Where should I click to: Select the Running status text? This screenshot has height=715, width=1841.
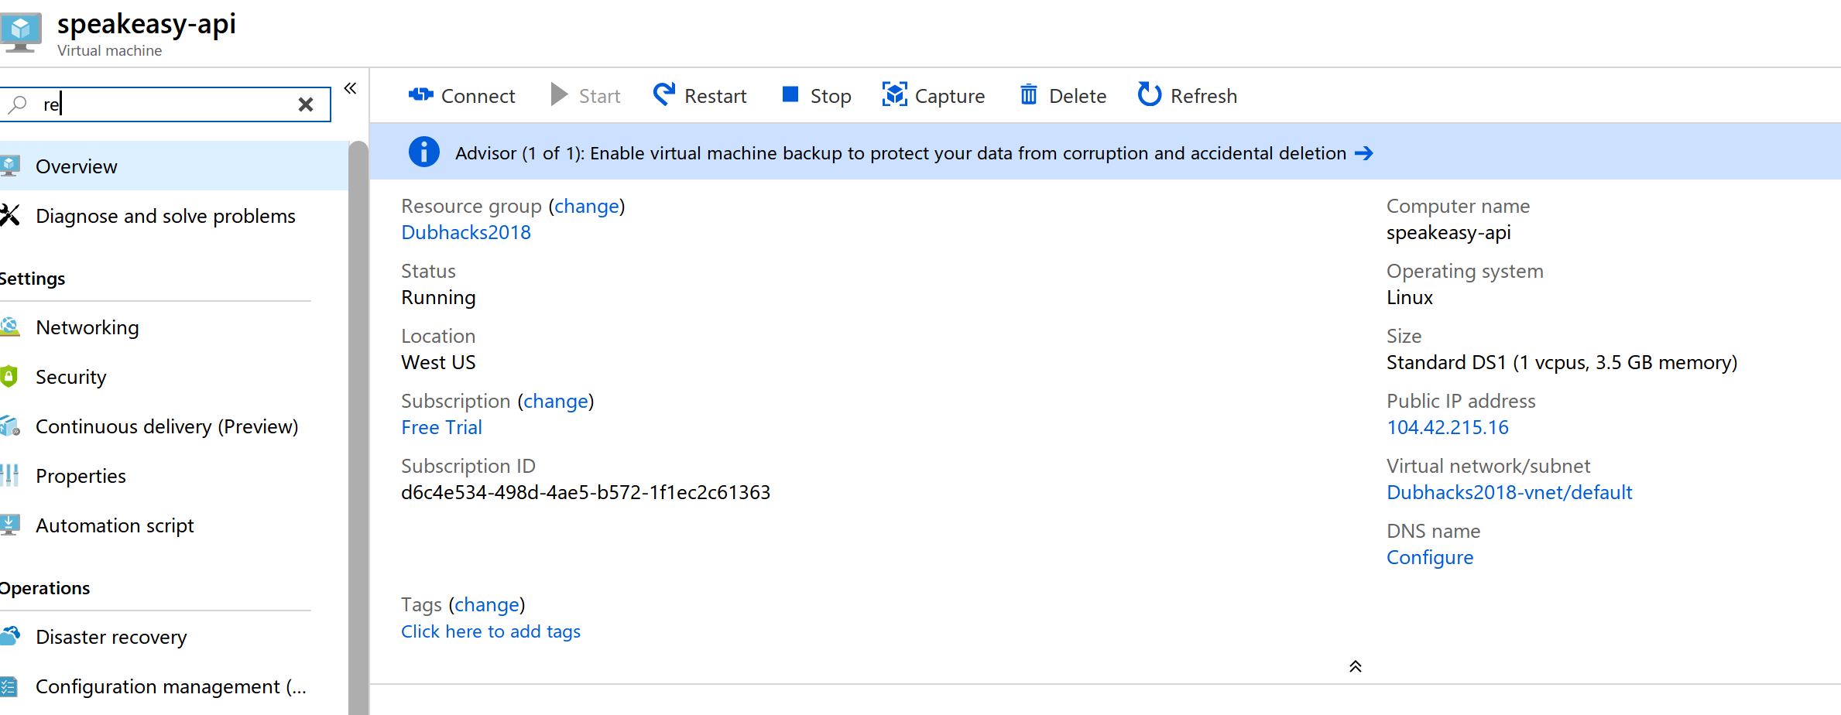pyautogui.click(x=438, y=297)
